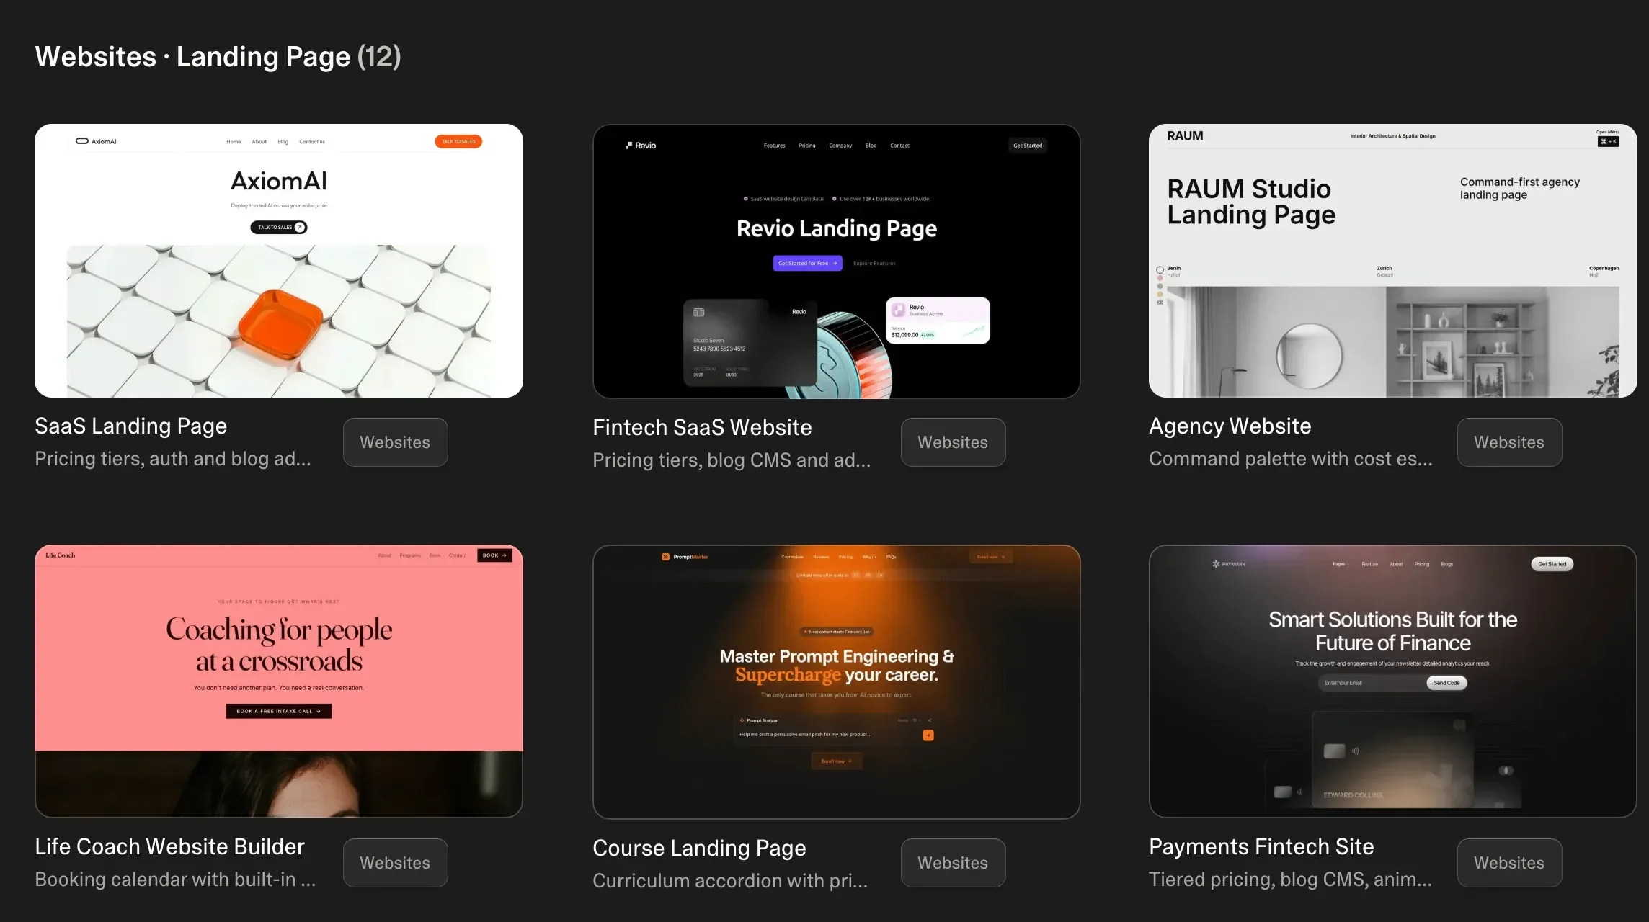Select the Fintech SaaS Website title
Viewport: 1649px width, 922px height.
pos(702,428)
